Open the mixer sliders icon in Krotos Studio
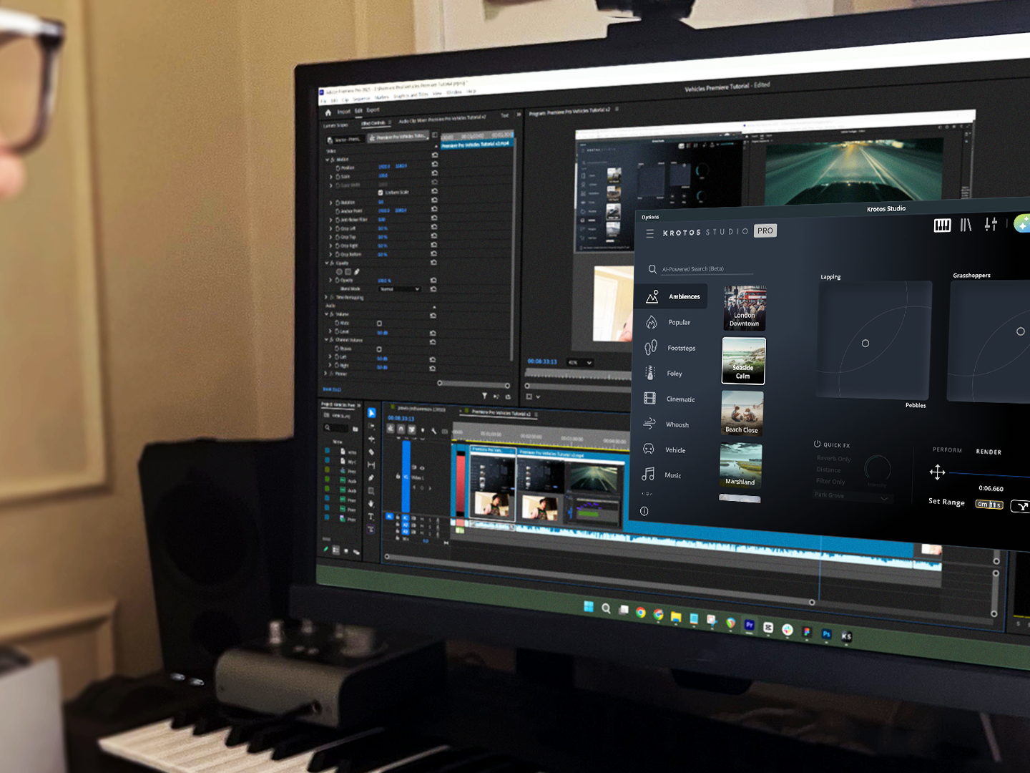 [991, 224]
